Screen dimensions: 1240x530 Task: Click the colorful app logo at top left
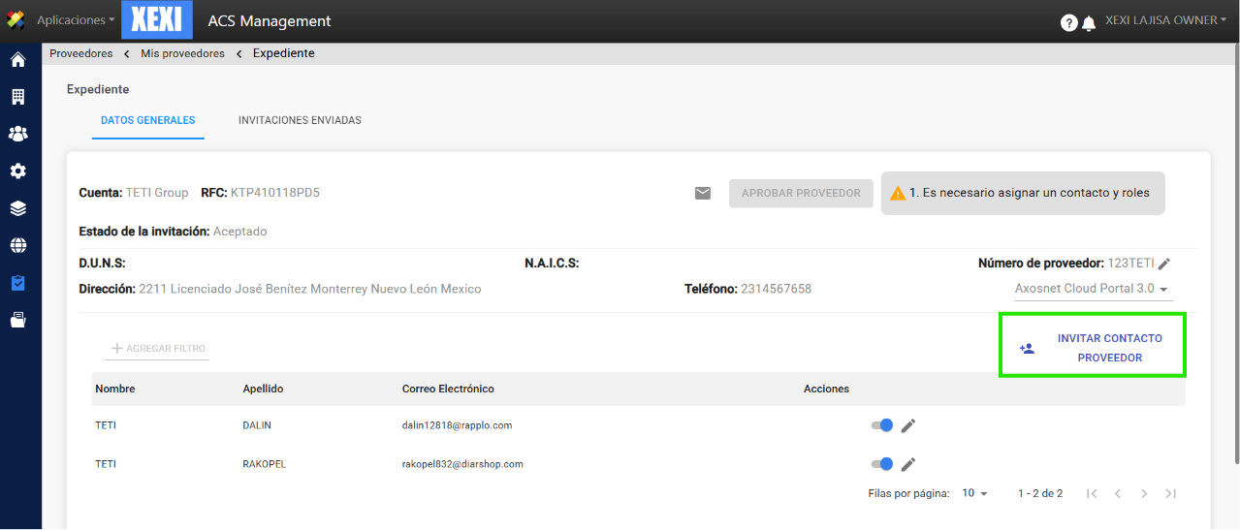(16, 20)
